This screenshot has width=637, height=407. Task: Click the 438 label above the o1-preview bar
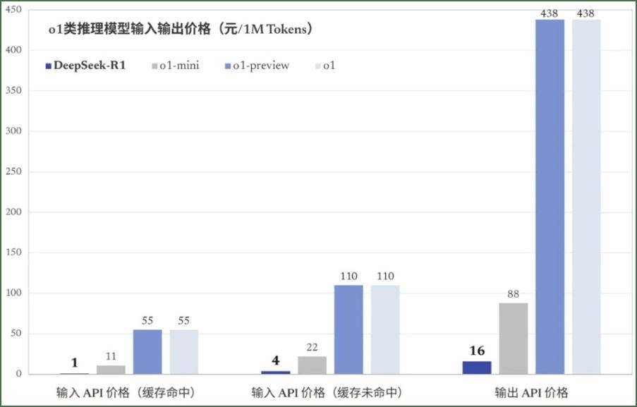point(550,13)
